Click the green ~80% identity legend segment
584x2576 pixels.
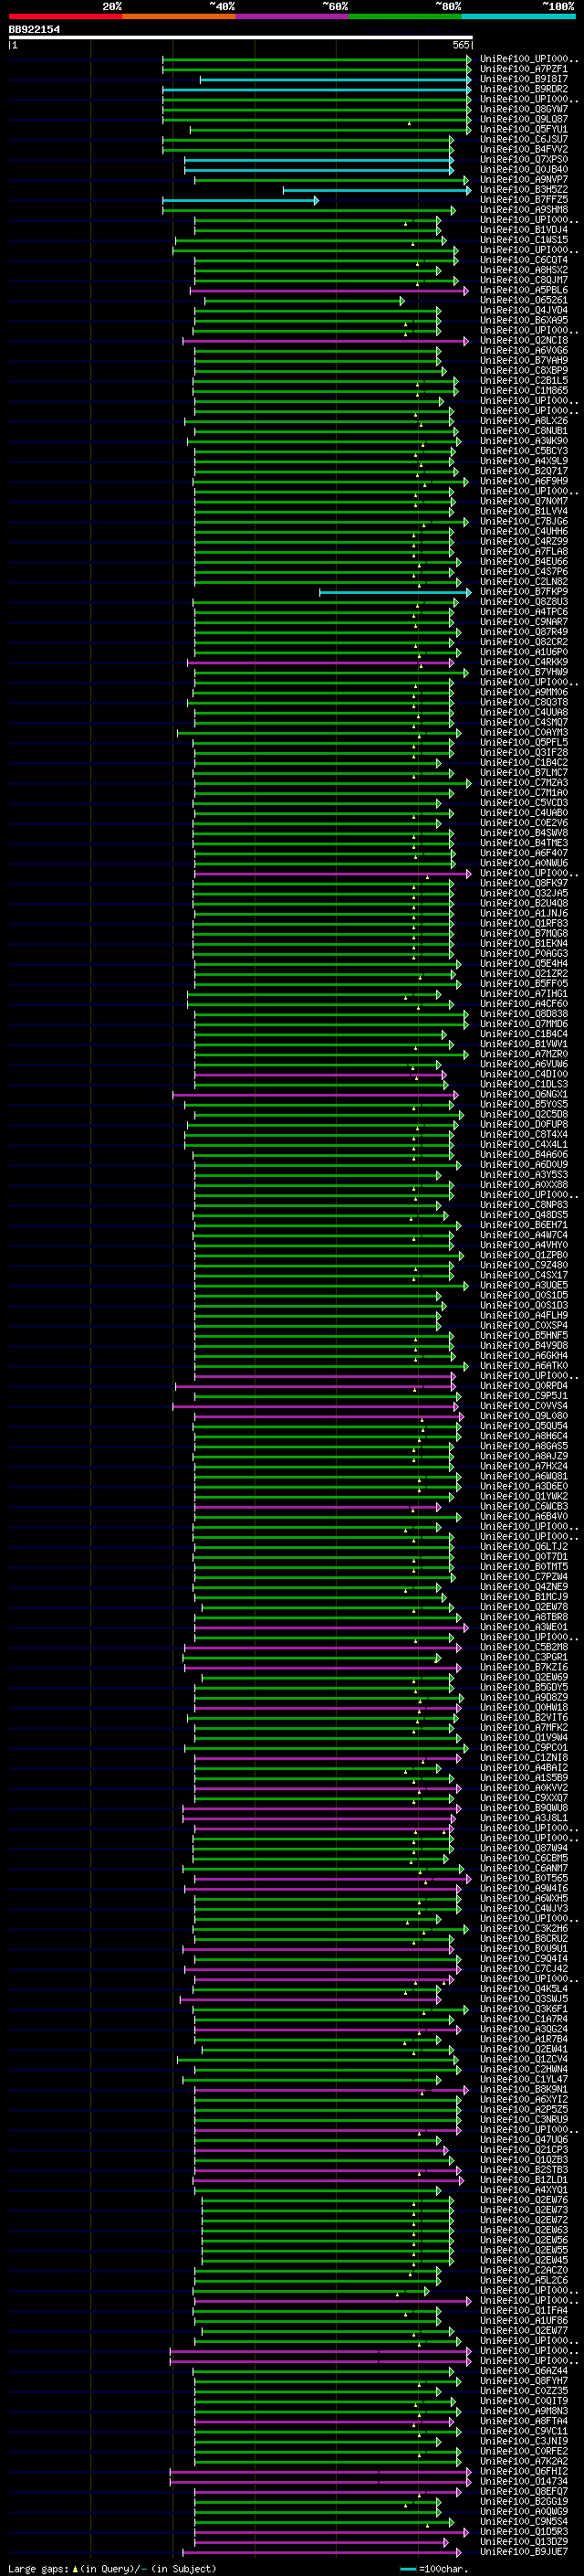405,16
